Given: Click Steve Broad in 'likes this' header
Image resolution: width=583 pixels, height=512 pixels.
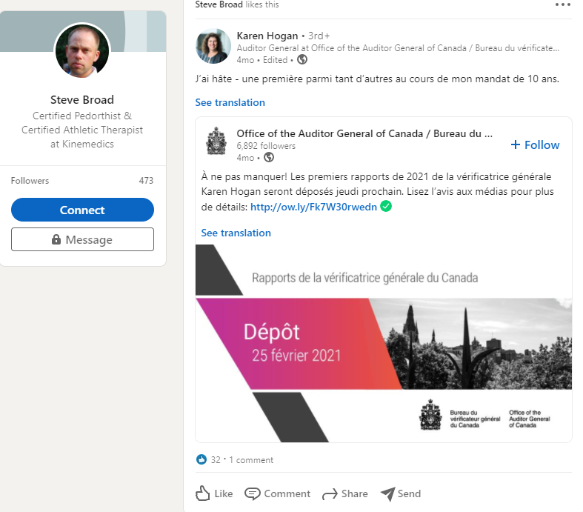Looking at the screenshot, I should [219, 4].
